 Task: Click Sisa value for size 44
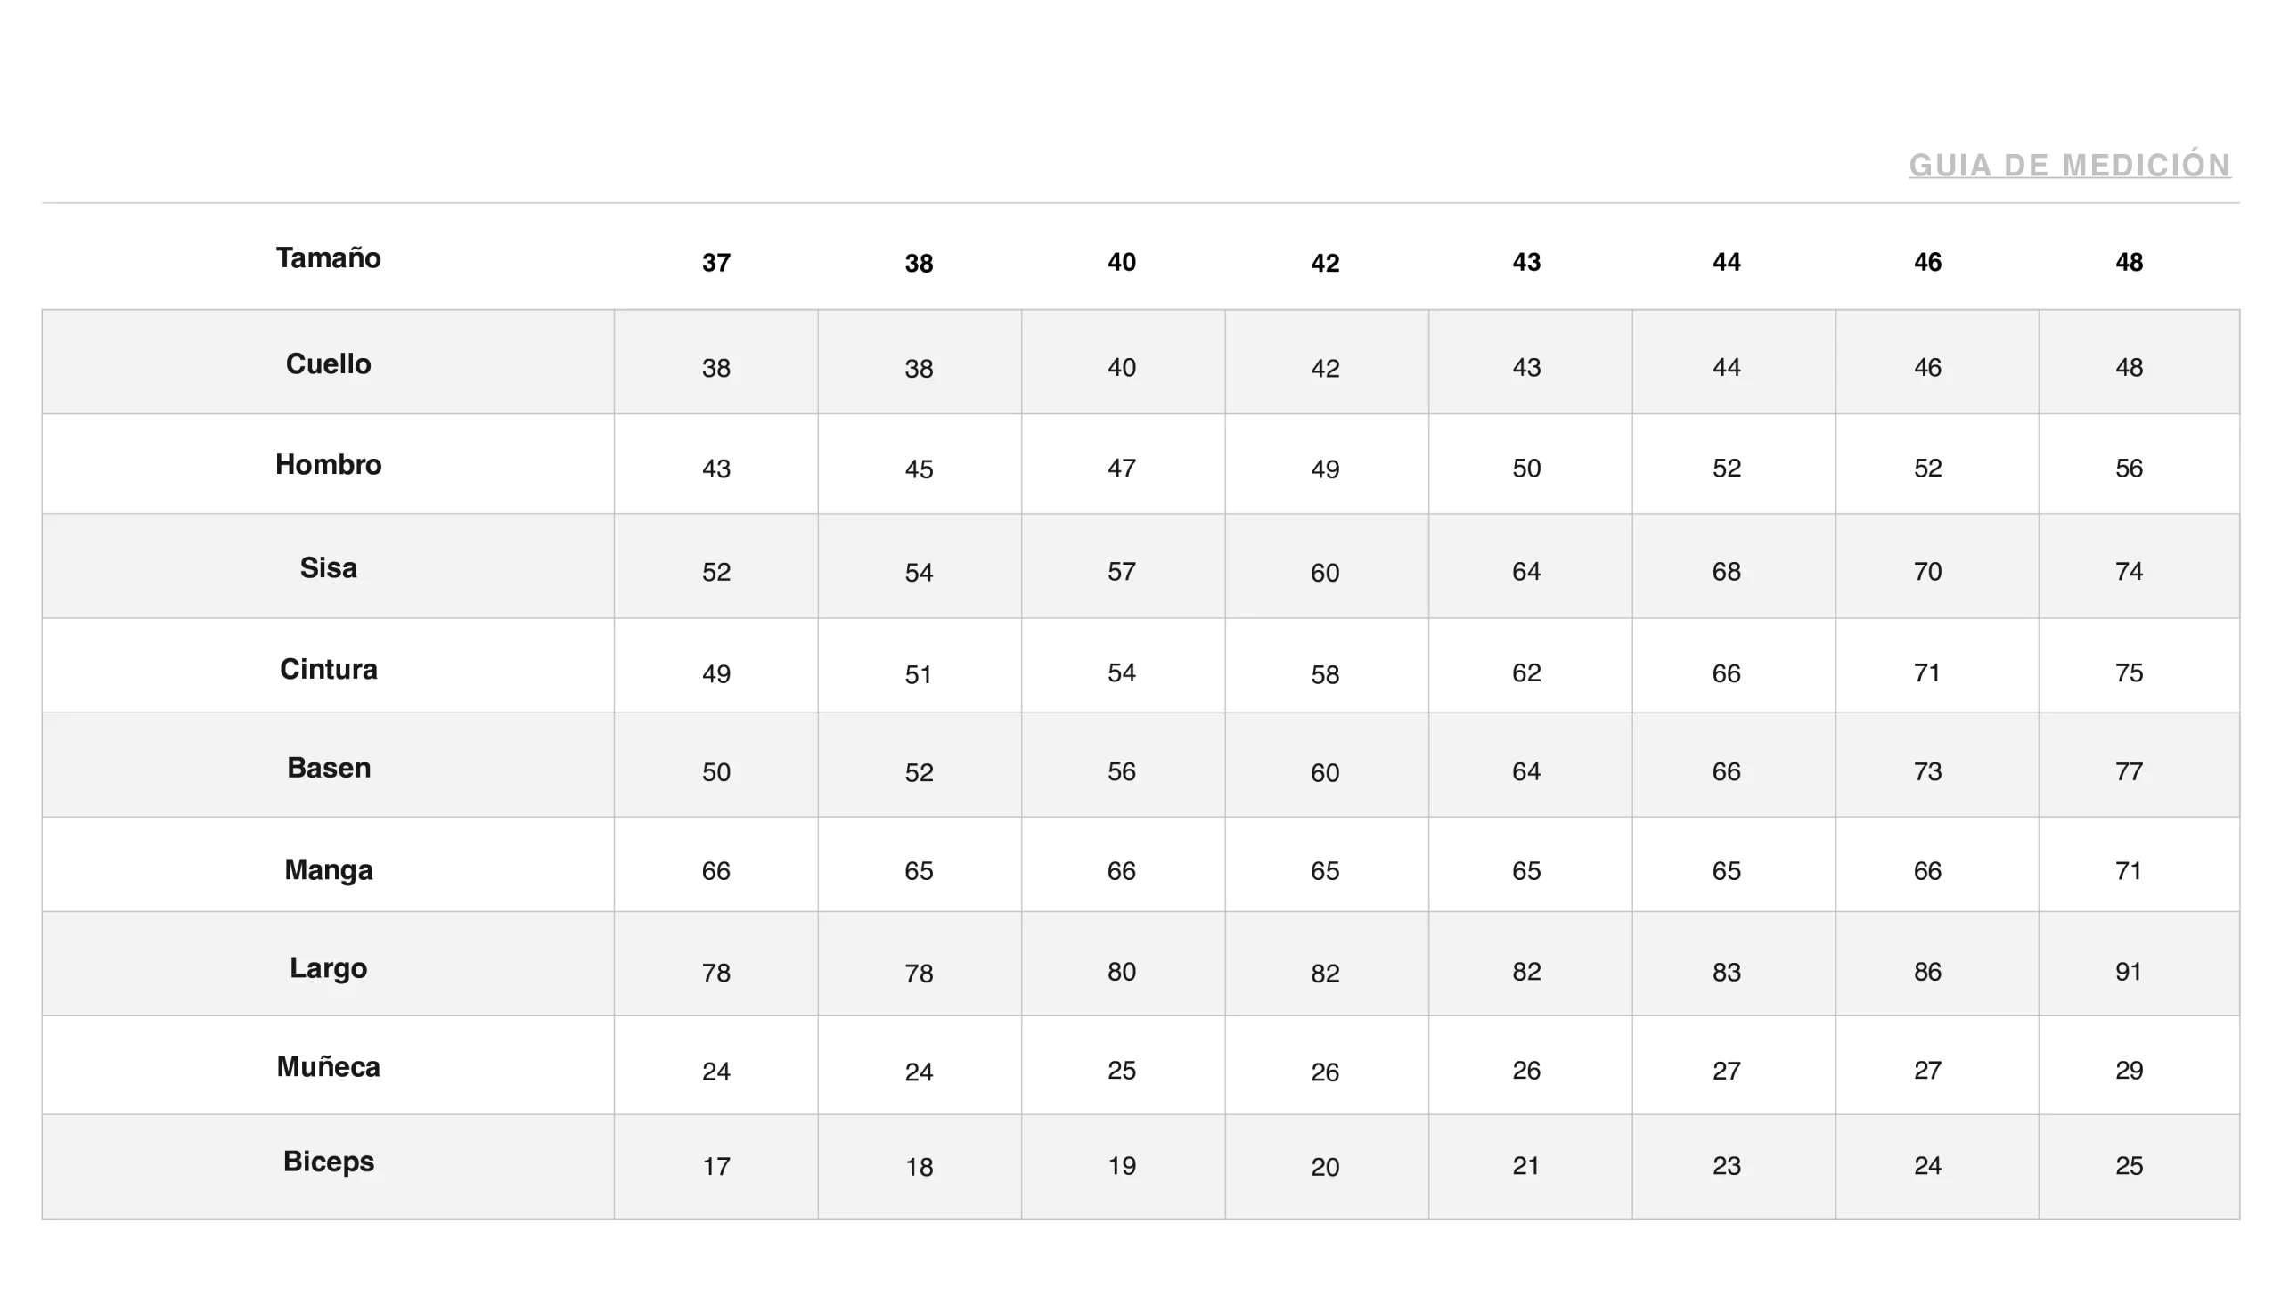tap(1726, 571)
